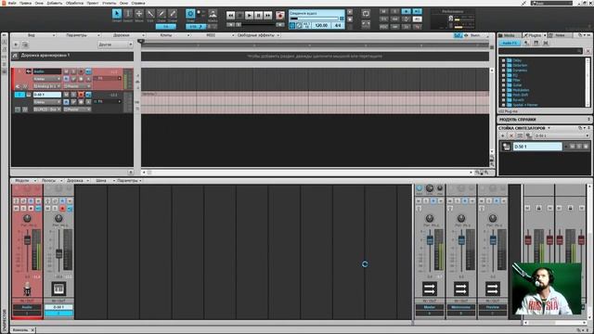
Task: Open the Файл menu
Action: (12, 3)
